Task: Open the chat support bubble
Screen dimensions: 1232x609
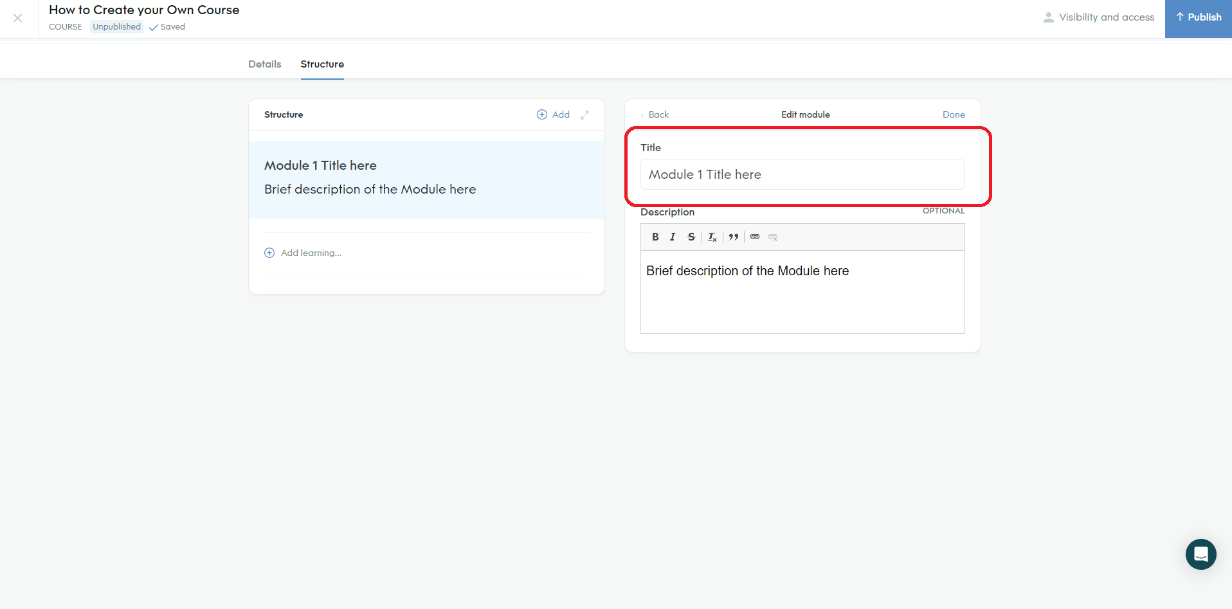Action: click(x=1200, y=554)
